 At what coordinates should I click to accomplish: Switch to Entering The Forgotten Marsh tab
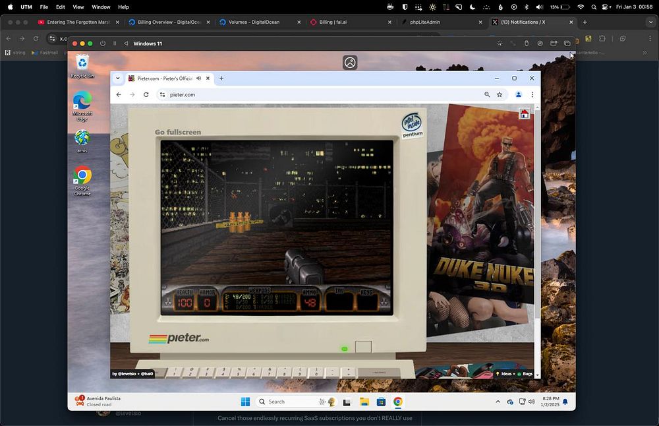78,22
